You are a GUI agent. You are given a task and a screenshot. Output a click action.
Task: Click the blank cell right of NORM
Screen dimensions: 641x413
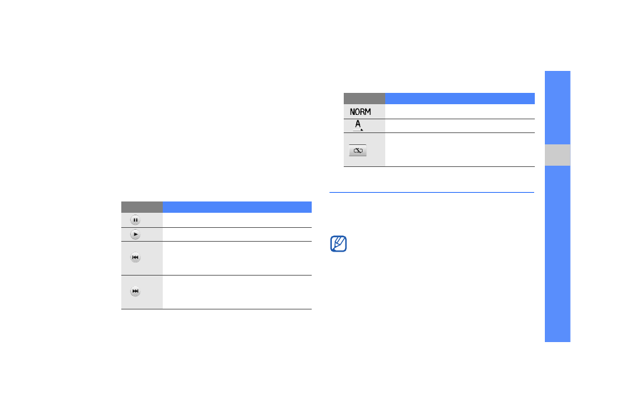[460, 112]
